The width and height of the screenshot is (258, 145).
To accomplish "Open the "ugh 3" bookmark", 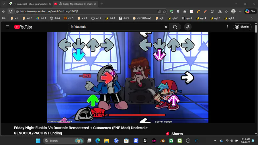I will 187,18.
